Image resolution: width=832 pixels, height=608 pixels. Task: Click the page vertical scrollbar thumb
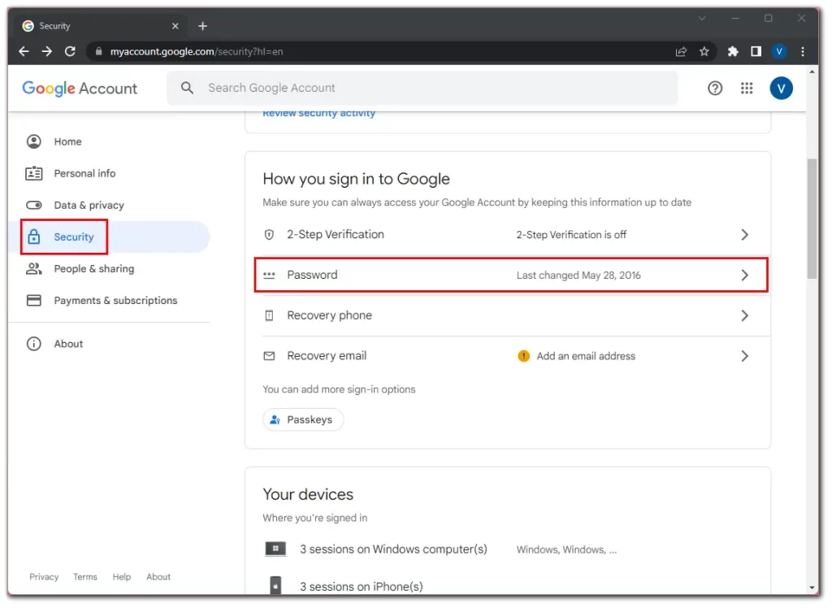coord(812,218)
